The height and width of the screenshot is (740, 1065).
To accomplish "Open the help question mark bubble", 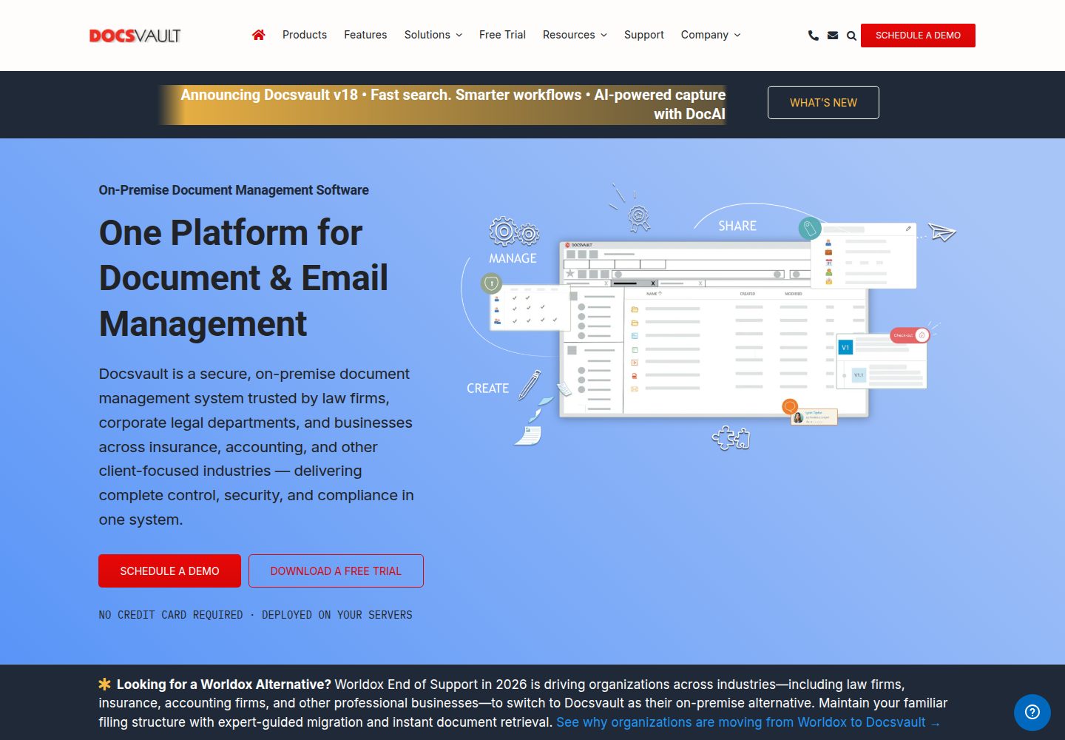I will pos(1032,712).
